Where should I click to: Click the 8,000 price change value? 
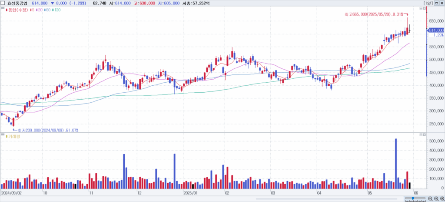pos(61,3)
